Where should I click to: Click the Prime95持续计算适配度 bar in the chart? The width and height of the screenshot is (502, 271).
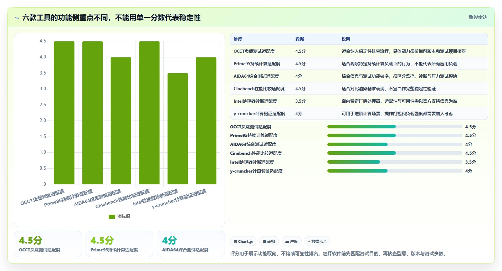pyautogui.click(x=93, y=113)
